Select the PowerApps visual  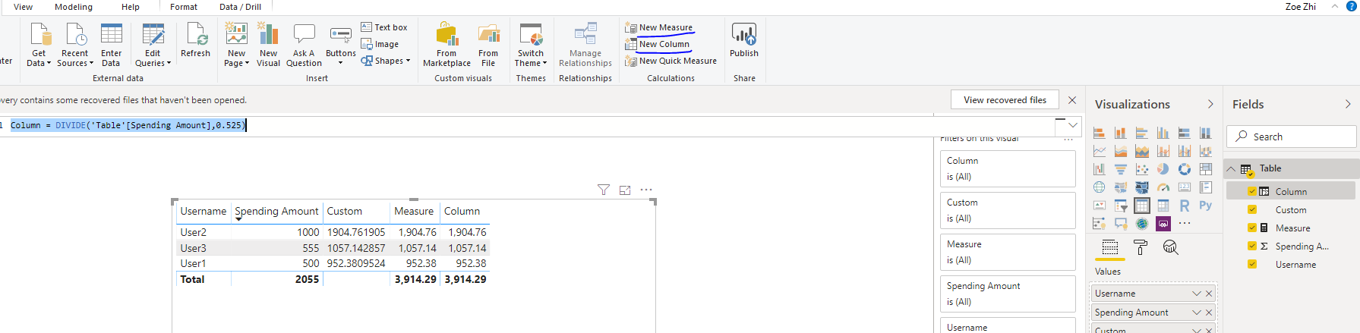(x=1163, y=224)
